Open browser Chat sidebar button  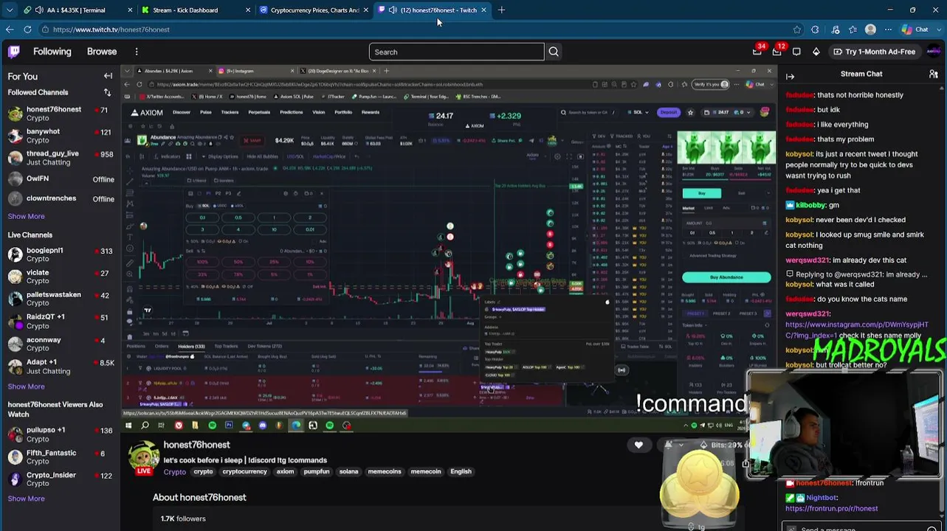[x=915, y=29]
